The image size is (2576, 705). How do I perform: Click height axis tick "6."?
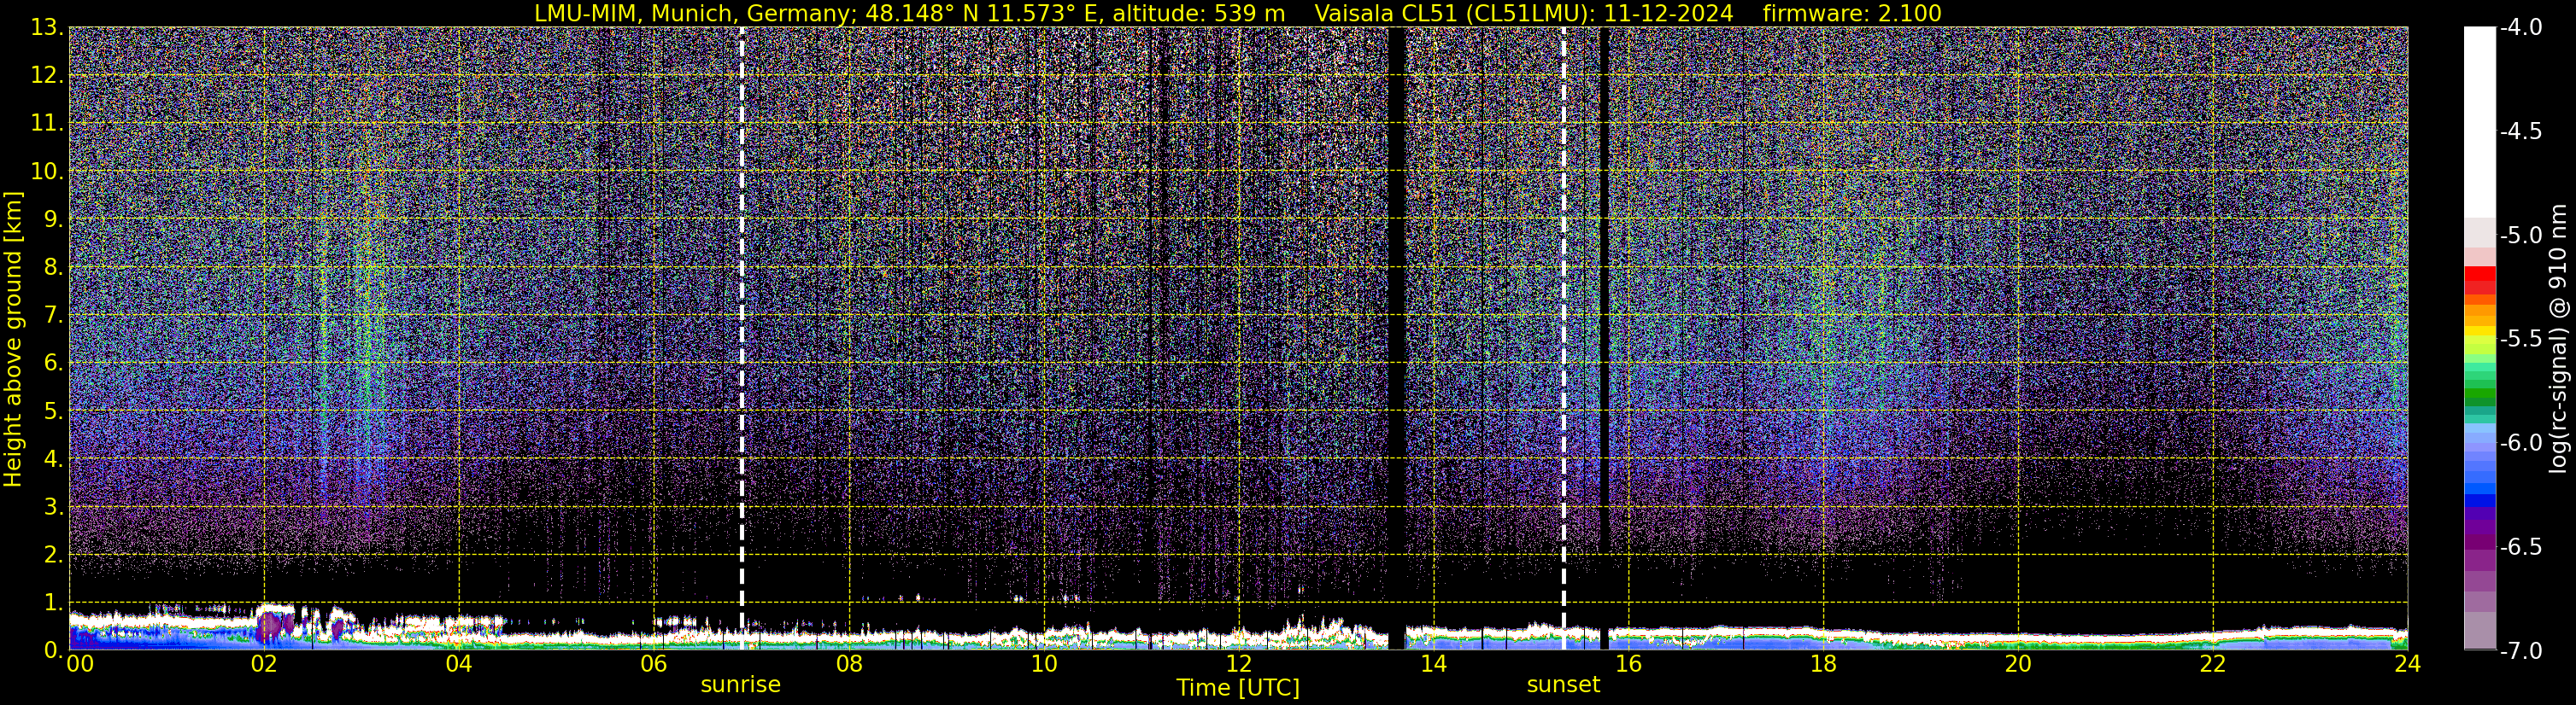point(54,364)
